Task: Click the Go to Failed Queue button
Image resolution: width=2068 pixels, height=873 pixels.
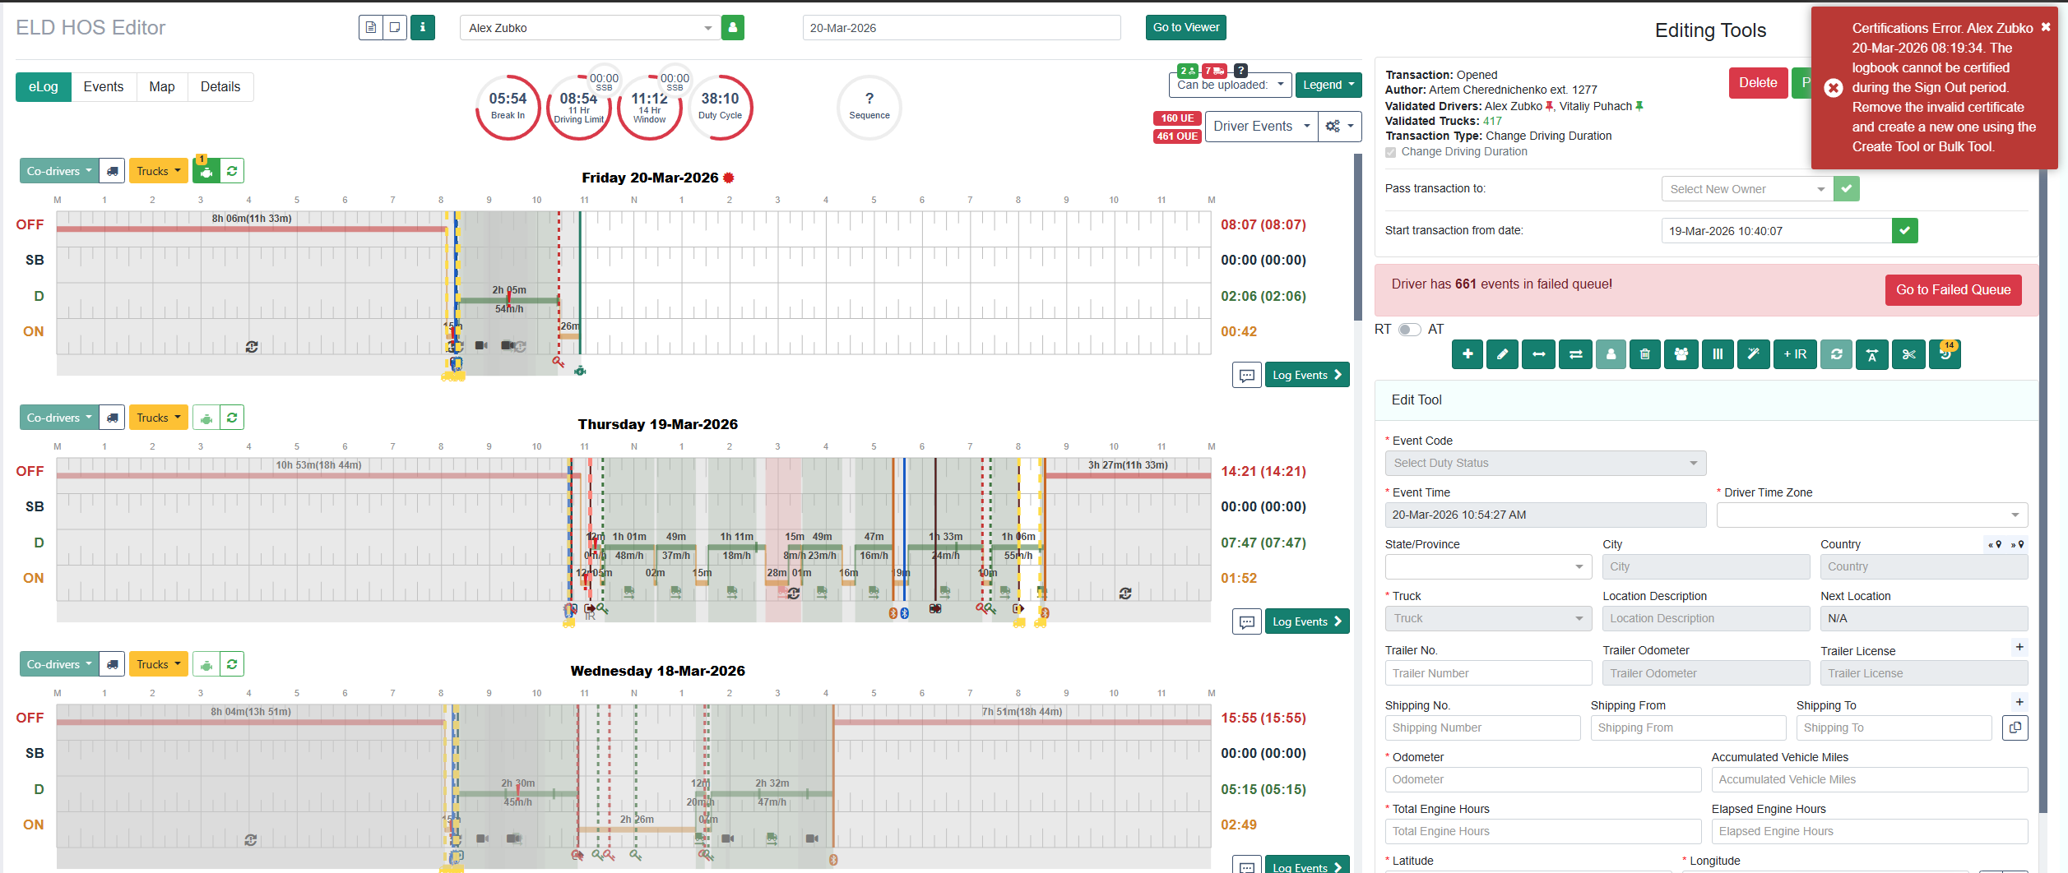Action: point(1954,289)
